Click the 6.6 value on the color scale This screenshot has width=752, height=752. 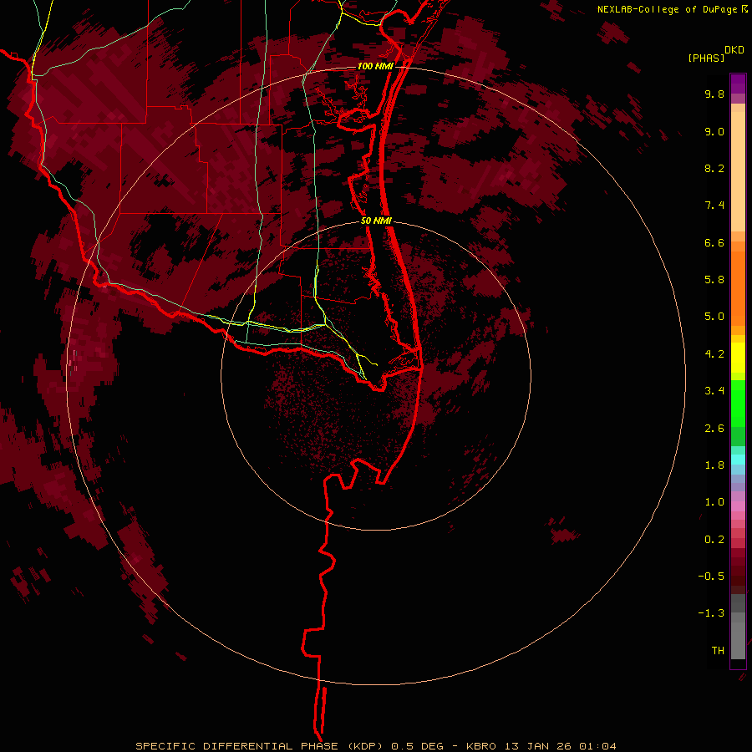714,242
